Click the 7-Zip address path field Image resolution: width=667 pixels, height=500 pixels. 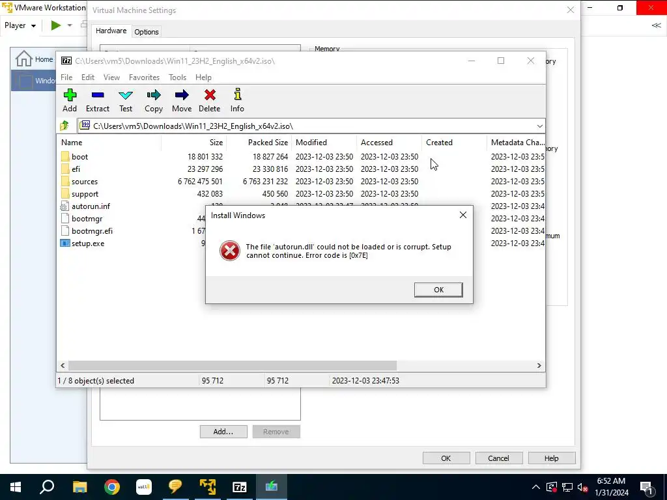coord(311,126)
